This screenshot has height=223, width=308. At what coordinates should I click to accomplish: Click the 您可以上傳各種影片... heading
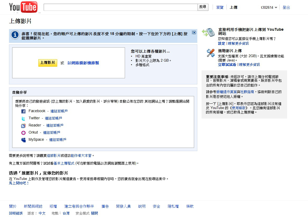[150, 51]
